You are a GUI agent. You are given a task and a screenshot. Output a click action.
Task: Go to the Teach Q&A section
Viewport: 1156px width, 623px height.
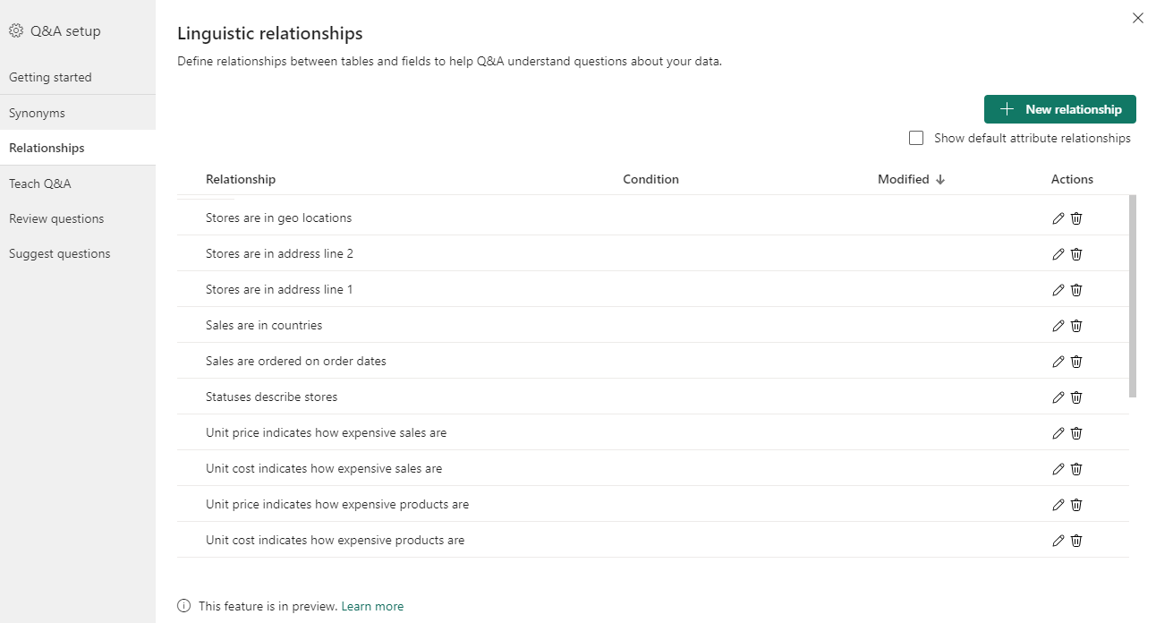point(40,183)
